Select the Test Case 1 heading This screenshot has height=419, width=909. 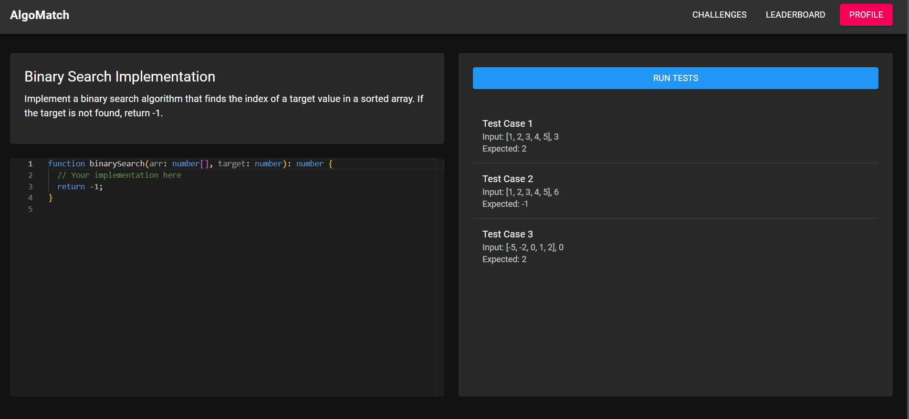[507, 123]
